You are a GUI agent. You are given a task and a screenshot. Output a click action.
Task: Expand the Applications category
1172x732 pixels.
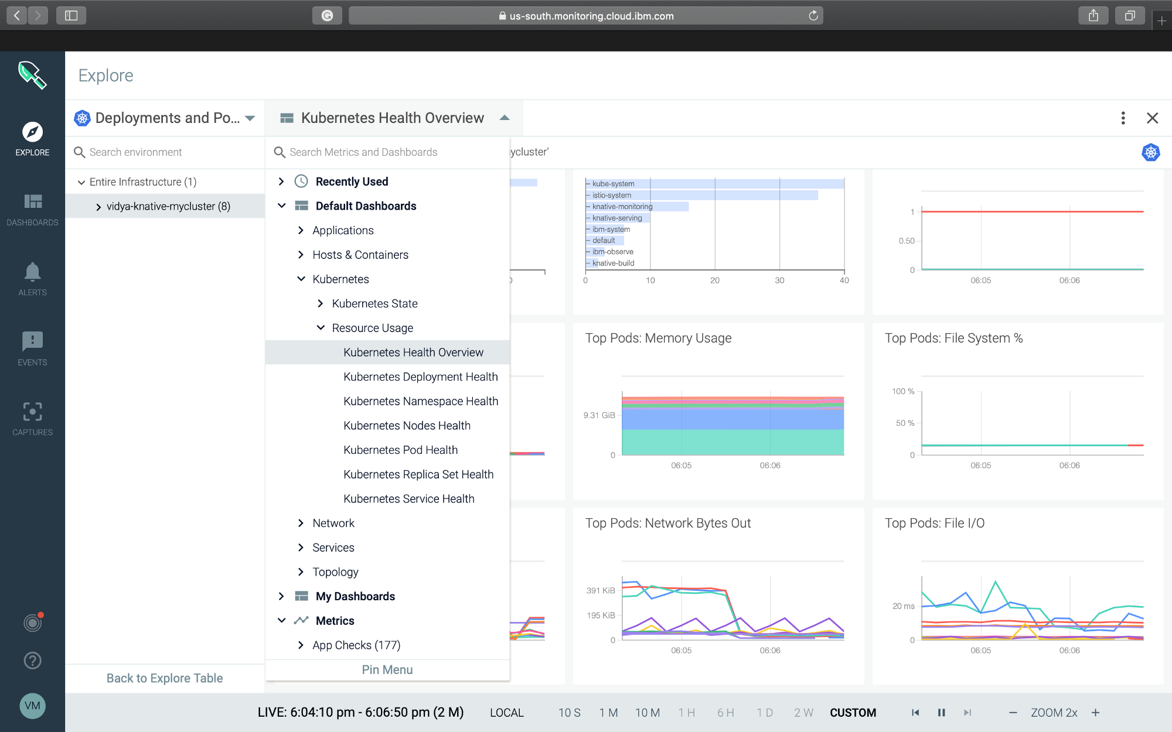pos(301,230)
